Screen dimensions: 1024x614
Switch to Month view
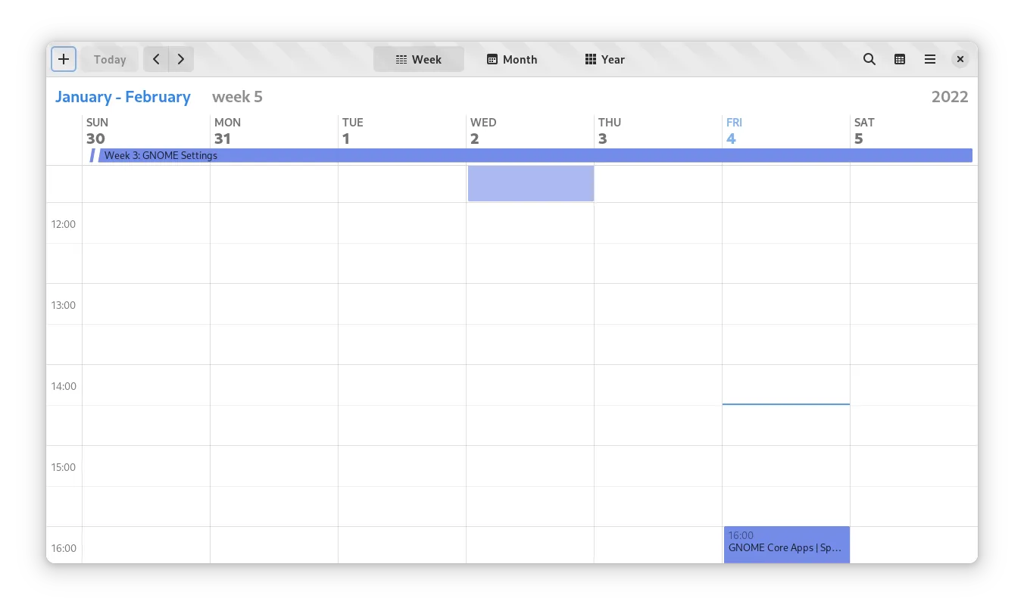point(512,59)
